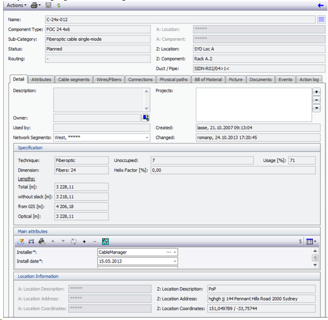Click the Component Type field FOC 24 4x6
328x320 pixels.
[x=98, y=29]
